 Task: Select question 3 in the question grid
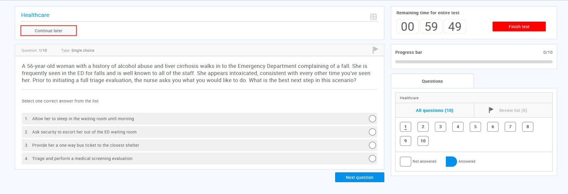[x=440, y=127]
